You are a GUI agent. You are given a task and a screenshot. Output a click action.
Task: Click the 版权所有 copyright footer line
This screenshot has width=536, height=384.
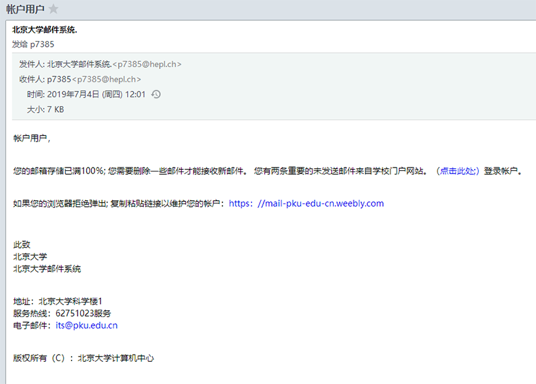click(x=83, y=358)
